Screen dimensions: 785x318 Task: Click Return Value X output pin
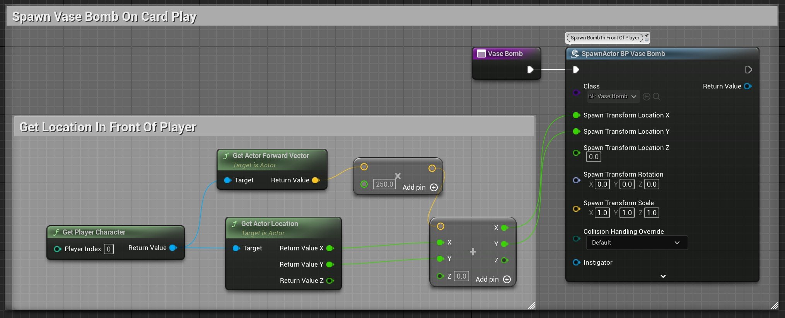pyautogui.click(x=330, y=248)
